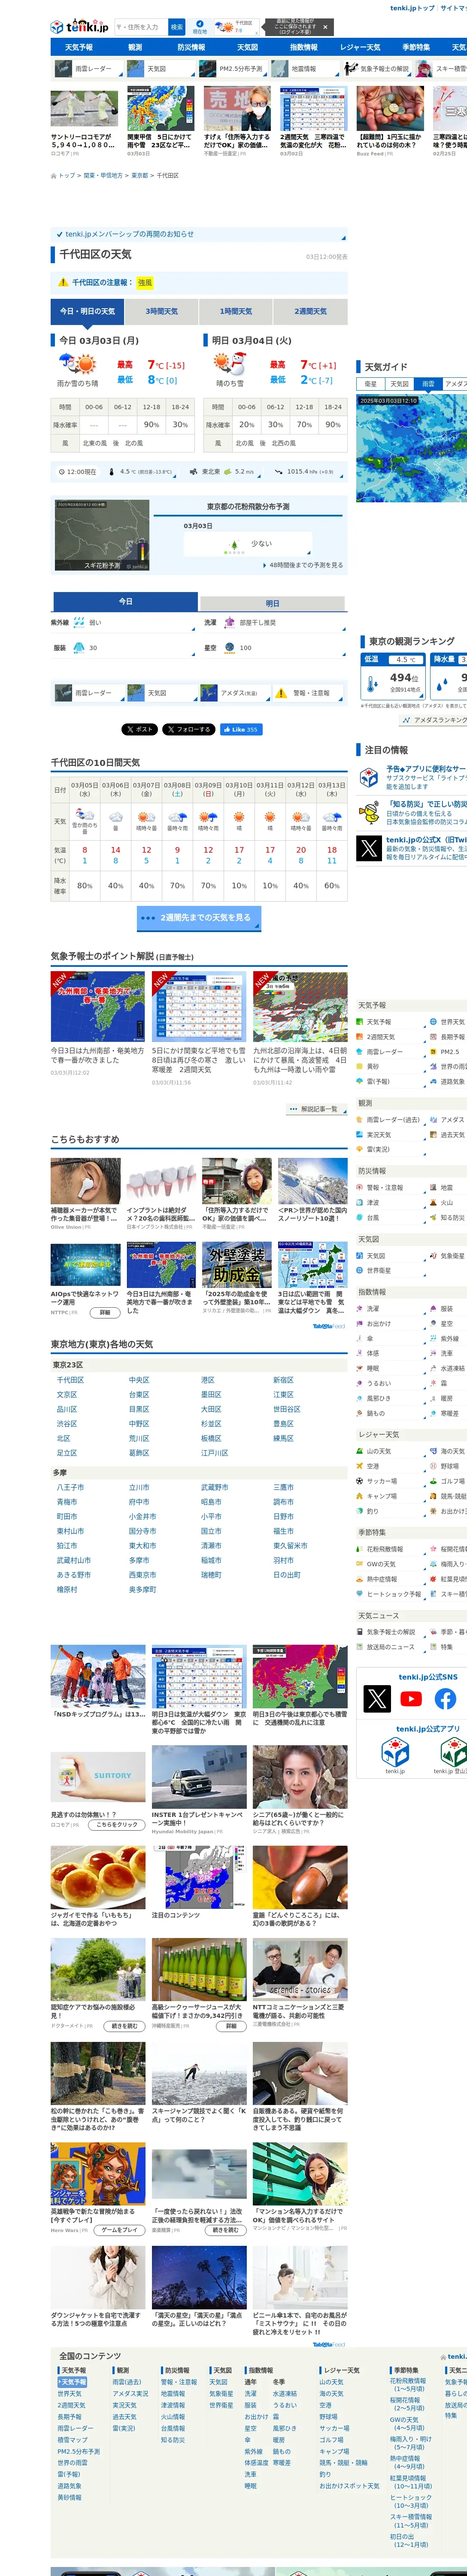Click the tent icon beside キャンプ場

pyautogui.click(x=360, y=1496)
